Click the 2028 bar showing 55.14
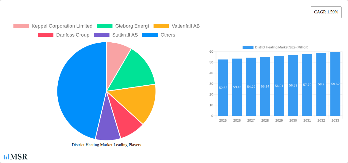 [x=265, y=86]
